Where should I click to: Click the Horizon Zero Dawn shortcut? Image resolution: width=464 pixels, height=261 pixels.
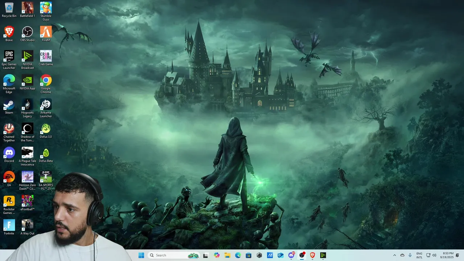tap(28, 181)
